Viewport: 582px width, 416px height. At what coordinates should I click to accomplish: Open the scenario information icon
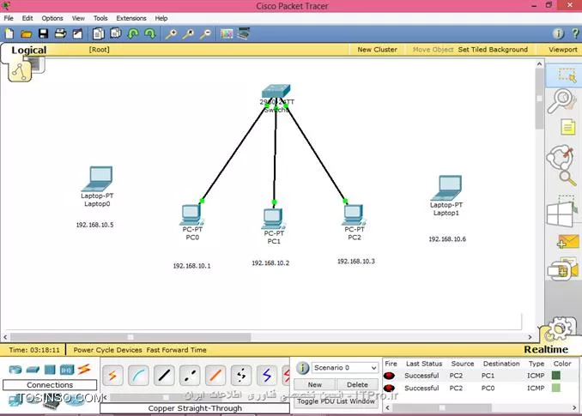point(302,368)
